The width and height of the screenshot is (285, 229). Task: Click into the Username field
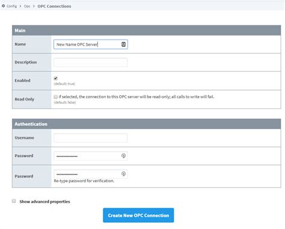pyautogui.click(x=90, y=138)
